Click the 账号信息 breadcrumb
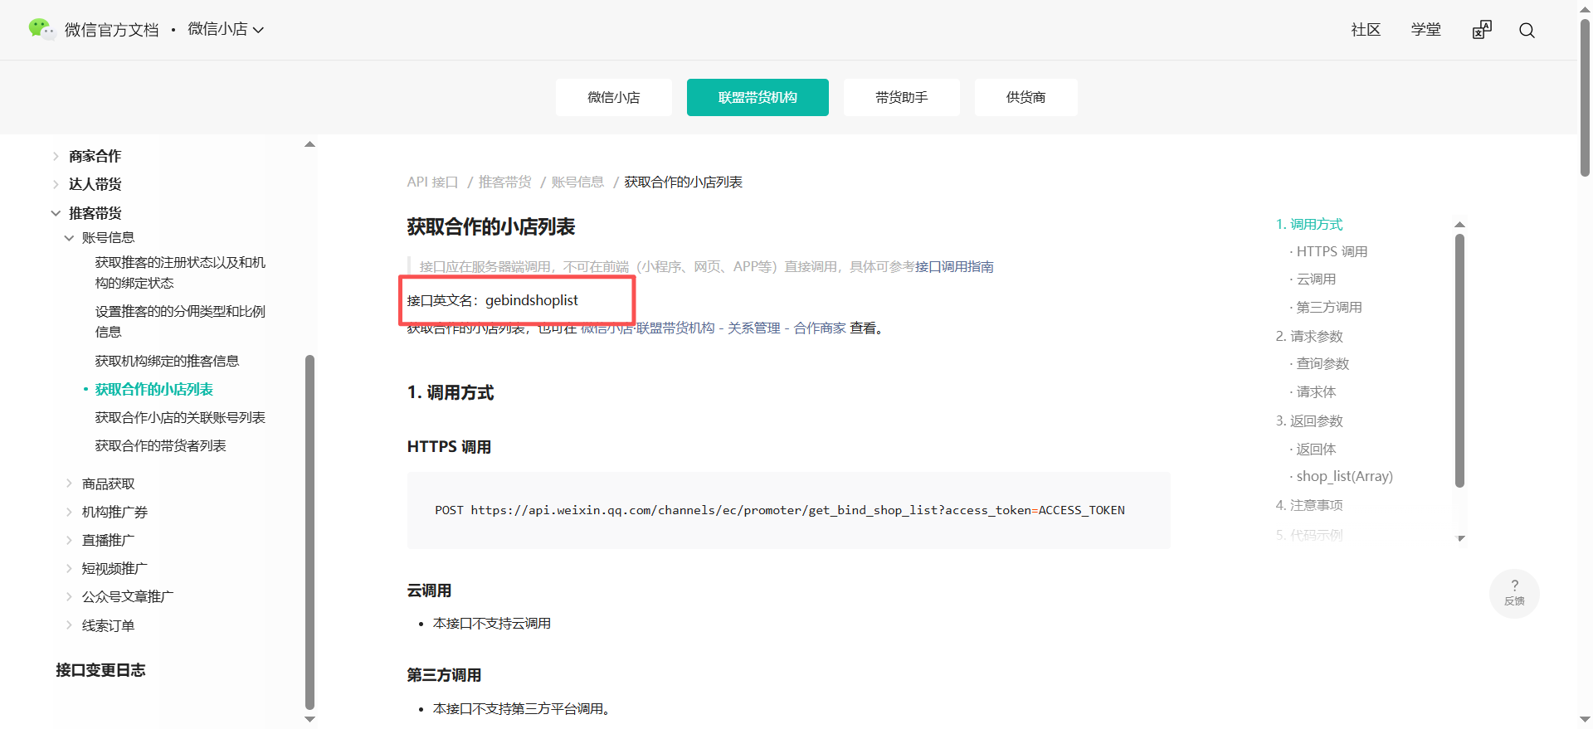 pyautogui.click(x=577, y=182)
